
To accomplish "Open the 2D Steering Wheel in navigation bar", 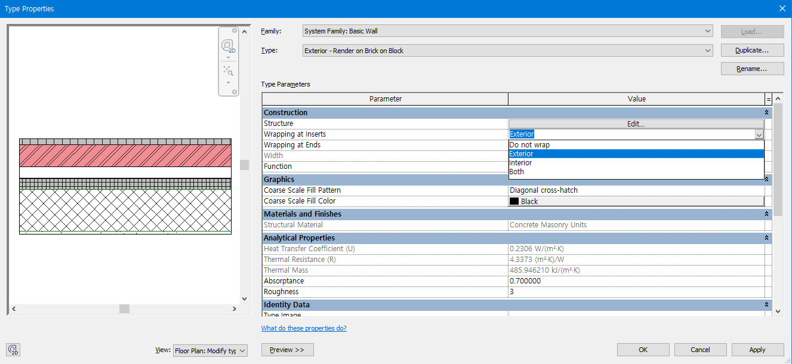I will pos(228,46).
